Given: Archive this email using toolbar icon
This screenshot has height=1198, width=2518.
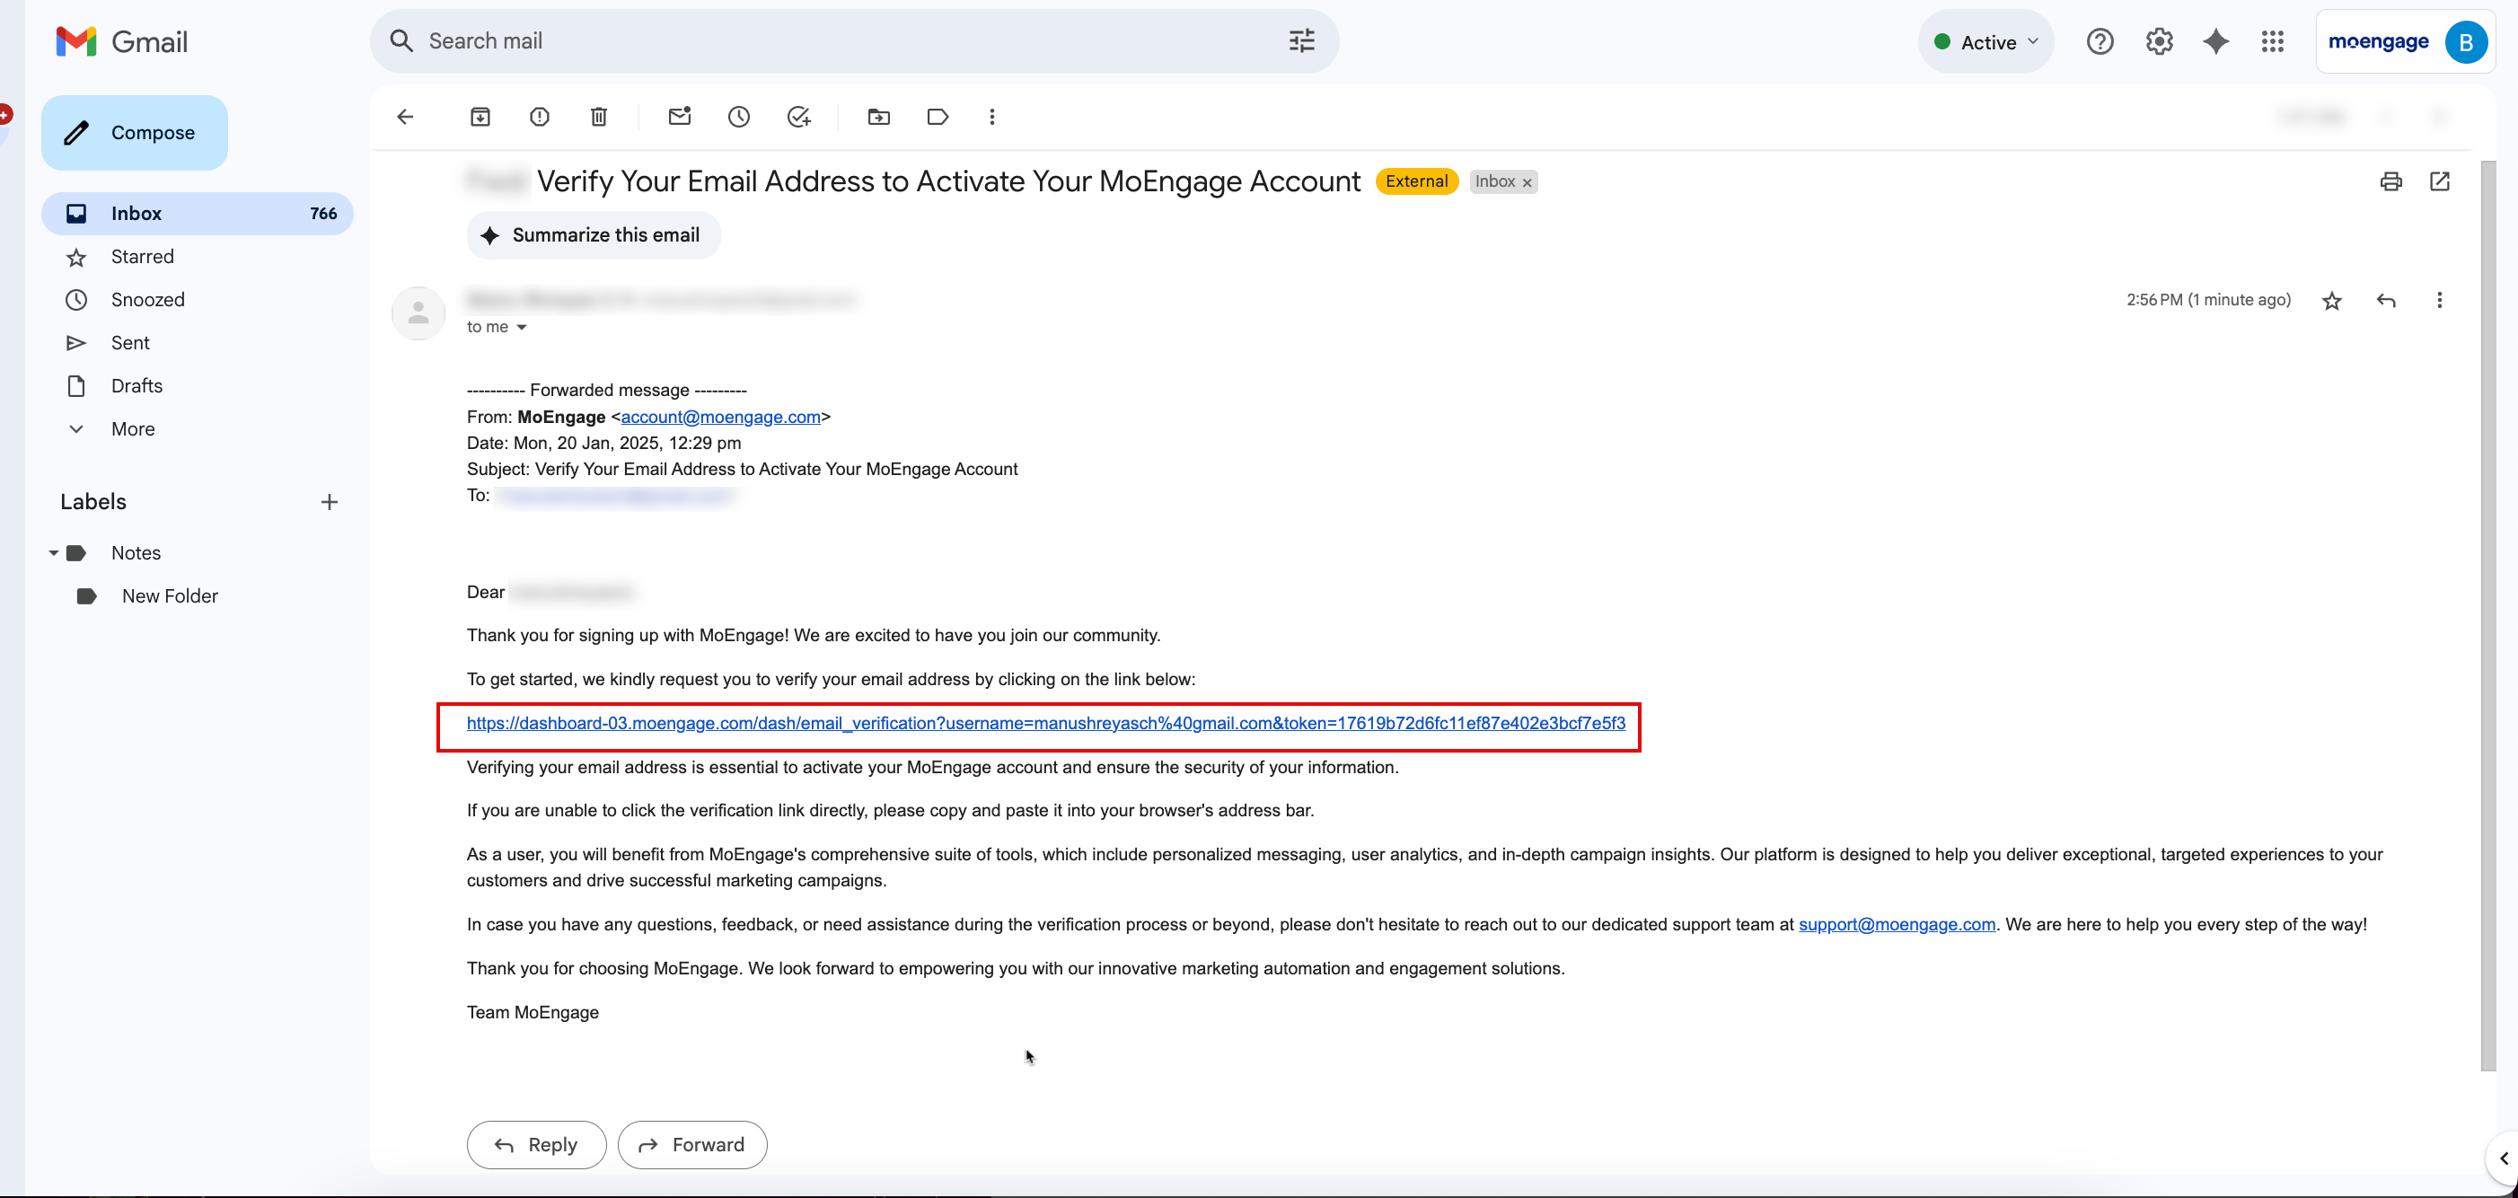Looking at the screenshot, I should [x=480, y=118].
